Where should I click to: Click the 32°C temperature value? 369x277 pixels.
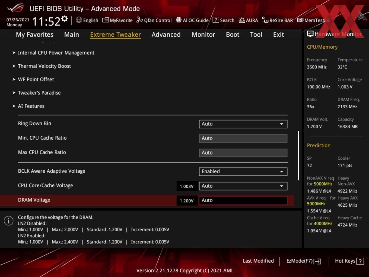coord(342,67)
